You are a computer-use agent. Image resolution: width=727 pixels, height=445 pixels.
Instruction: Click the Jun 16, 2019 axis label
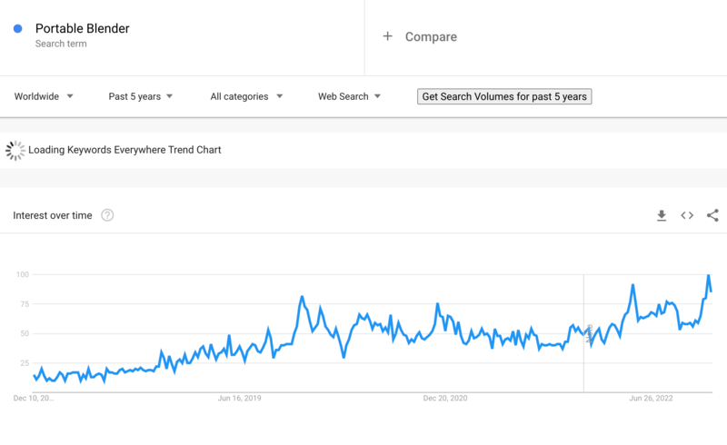[240, 398]
